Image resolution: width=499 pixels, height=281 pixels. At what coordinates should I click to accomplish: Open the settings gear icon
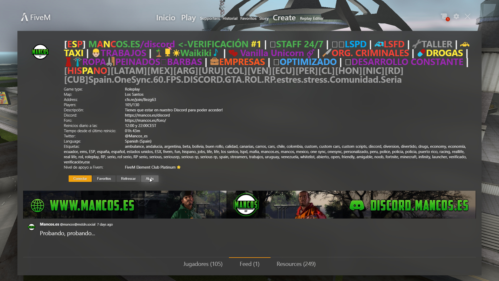point(456,16)
